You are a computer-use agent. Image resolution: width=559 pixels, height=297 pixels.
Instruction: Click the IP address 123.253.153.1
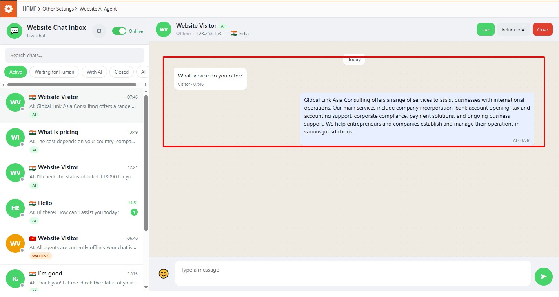point(211,34)
